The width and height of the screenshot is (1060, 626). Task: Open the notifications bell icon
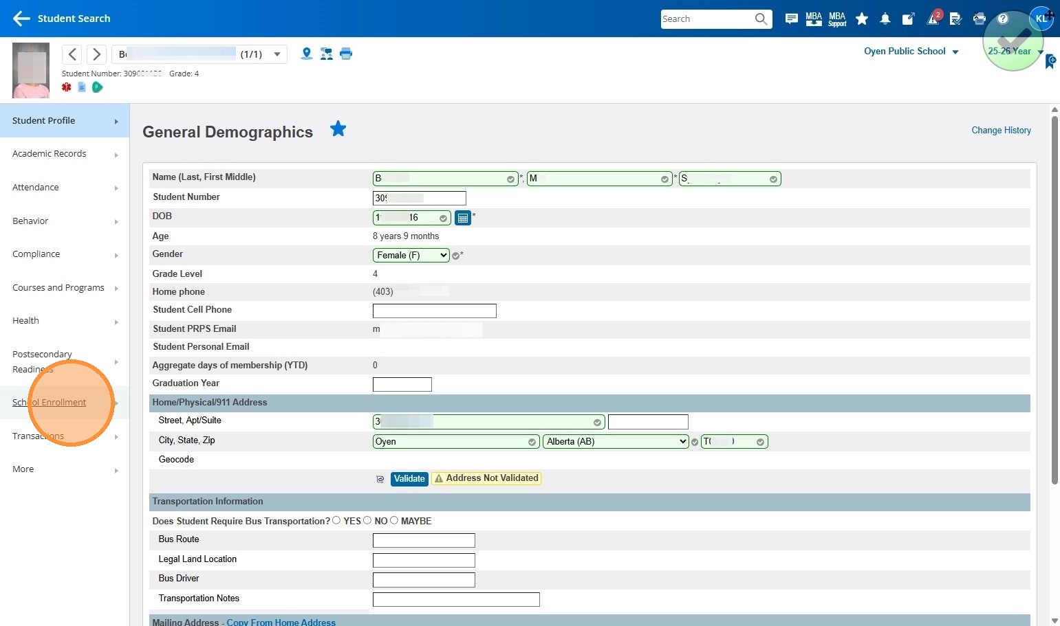pyautogui.click(x=885, y=19)
